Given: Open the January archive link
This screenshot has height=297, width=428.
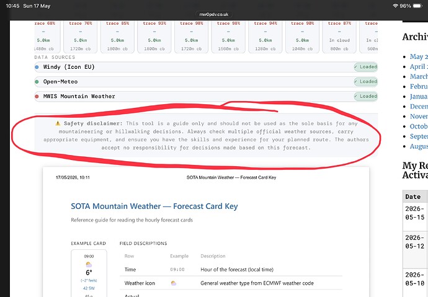Looking at the screenshot, I should (419, 97).
